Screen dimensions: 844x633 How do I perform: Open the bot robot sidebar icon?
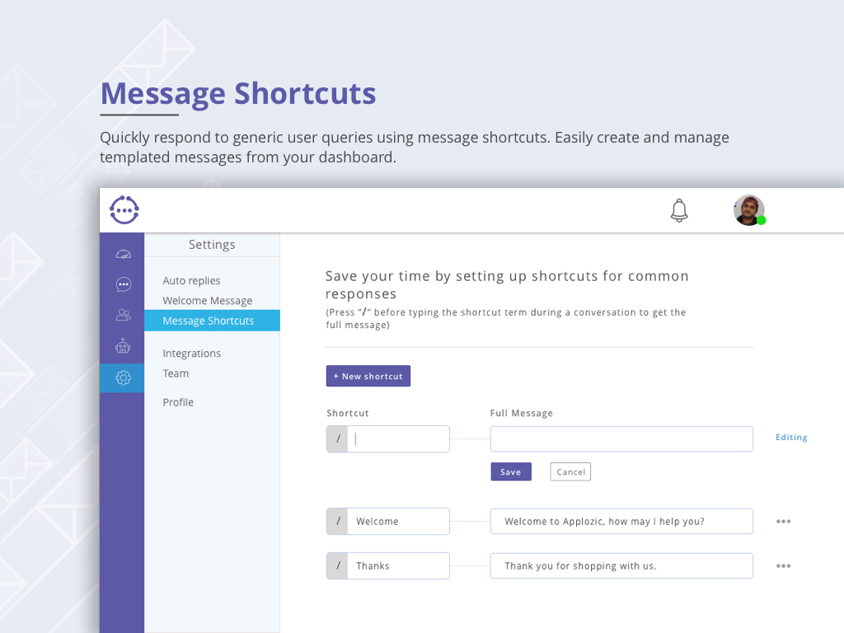point(123,345)
